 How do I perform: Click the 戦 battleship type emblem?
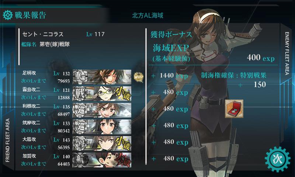(80, 94)
